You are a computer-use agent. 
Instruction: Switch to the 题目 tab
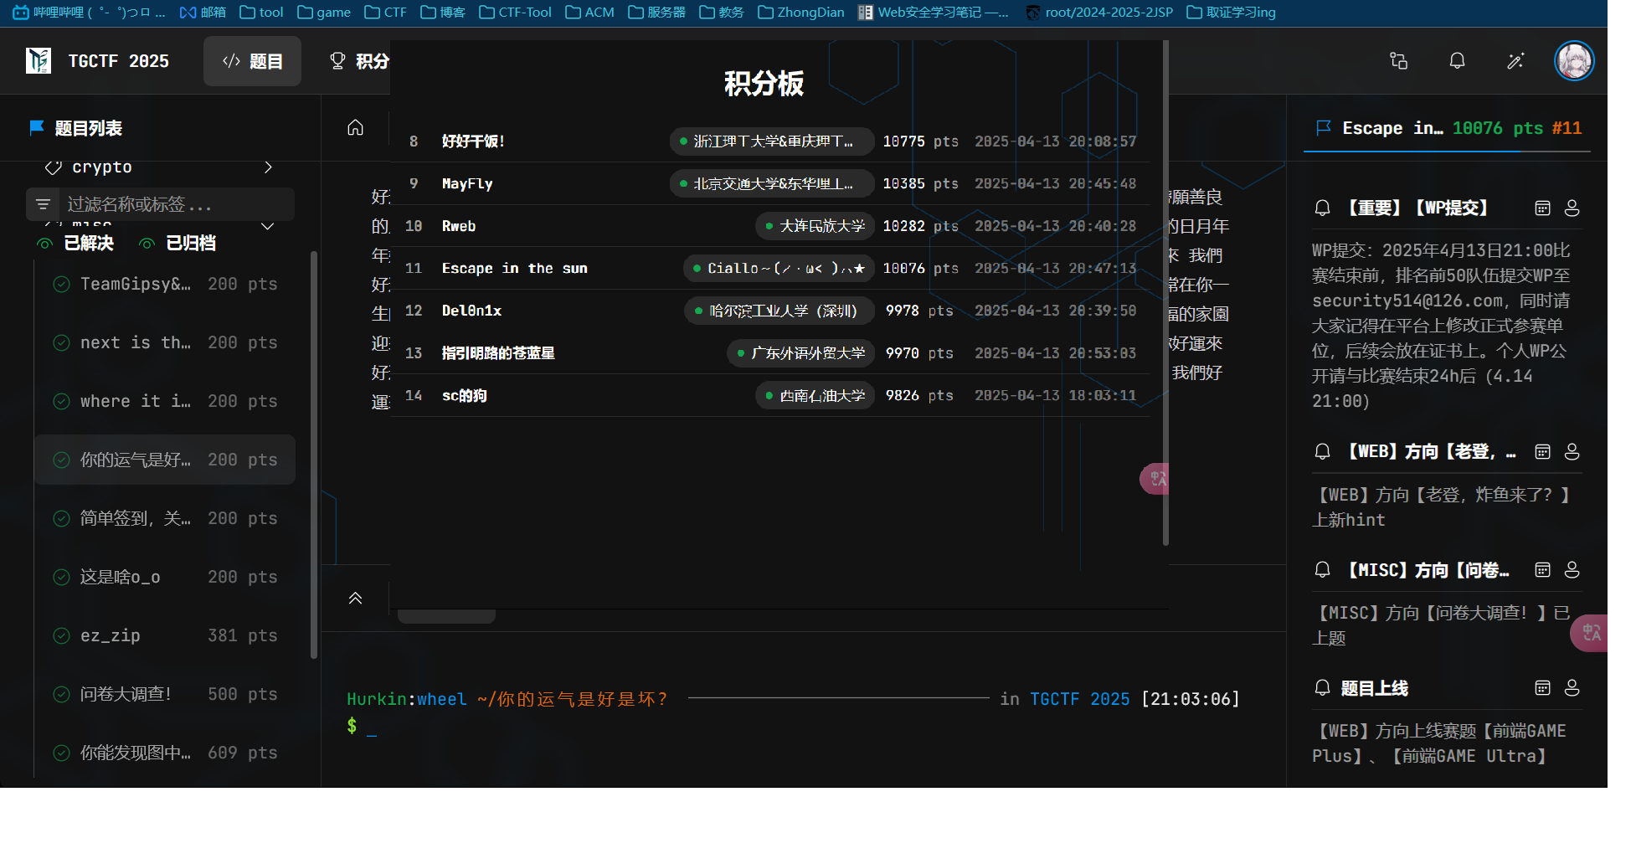click(252, 61)
